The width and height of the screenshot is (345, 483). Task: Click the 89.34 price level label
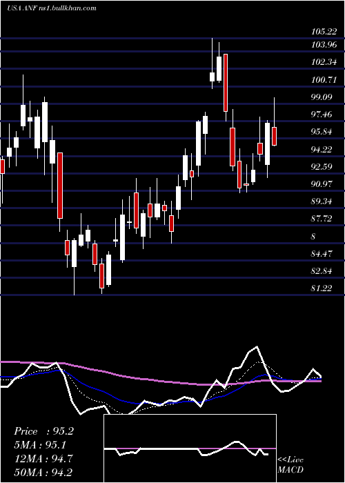(x=322, y=201)
